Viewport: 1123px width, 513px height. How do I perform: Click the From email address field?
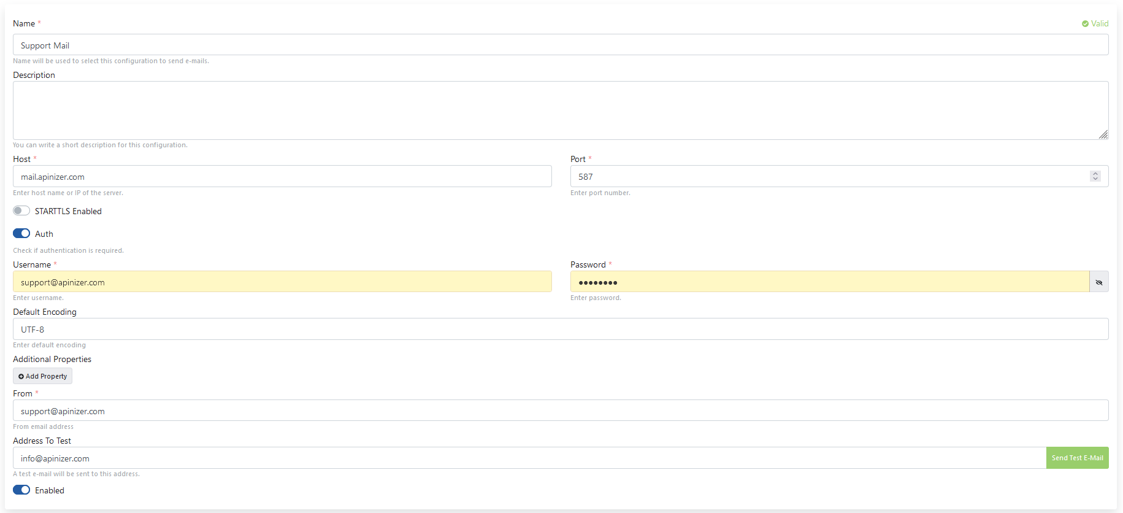561,411
